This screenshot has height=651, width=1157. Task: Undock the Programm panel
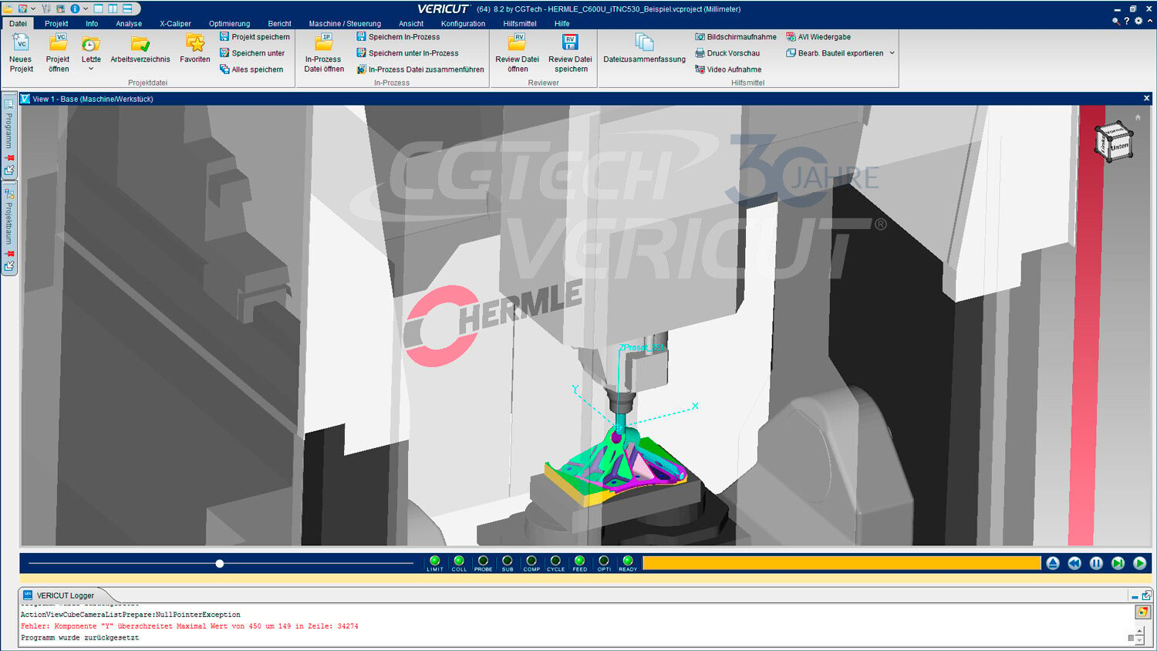[9, 170]
